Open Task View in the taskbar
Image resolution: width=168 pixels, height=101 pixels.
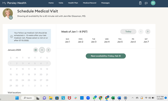[38, 98]
